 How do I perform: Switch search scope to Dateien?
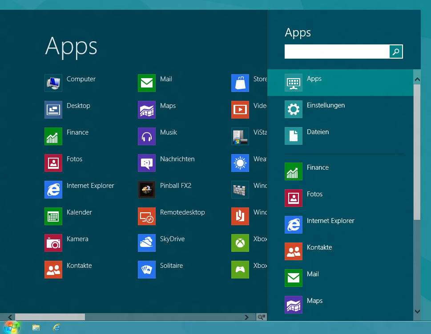click(340, 135)
